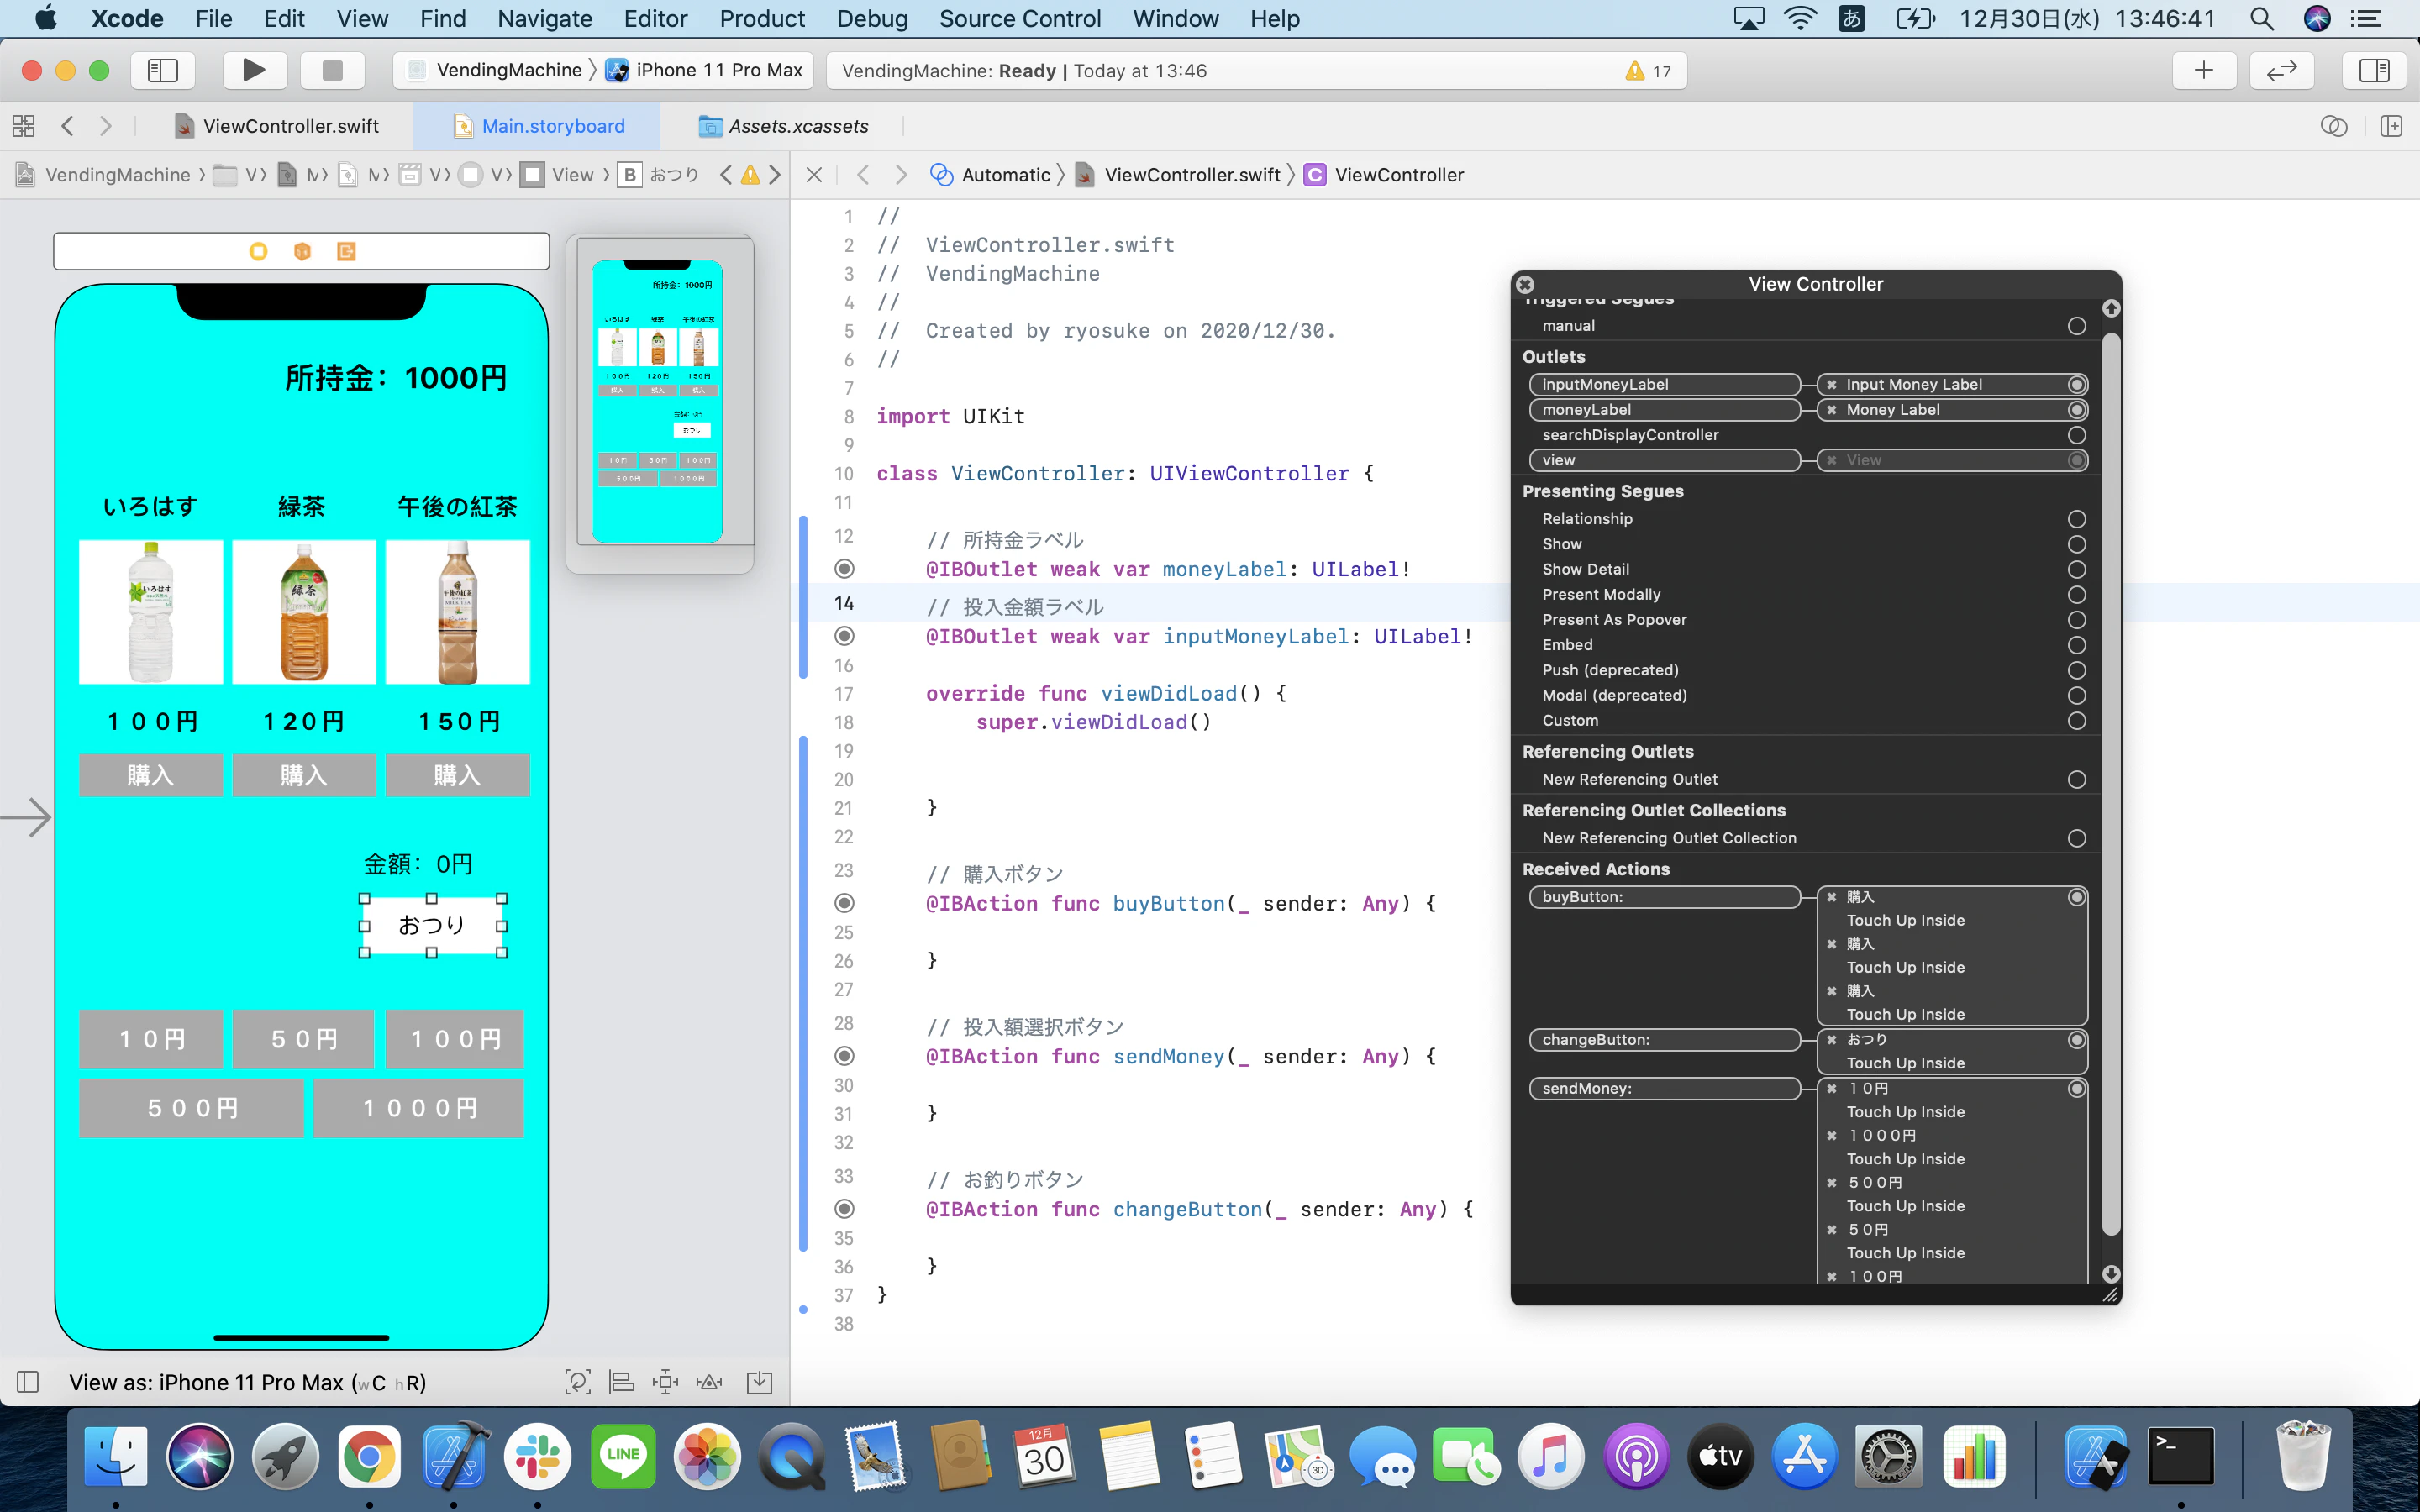Open the Library with plus icon
2420x1512 pixels.
point(2204,70)
